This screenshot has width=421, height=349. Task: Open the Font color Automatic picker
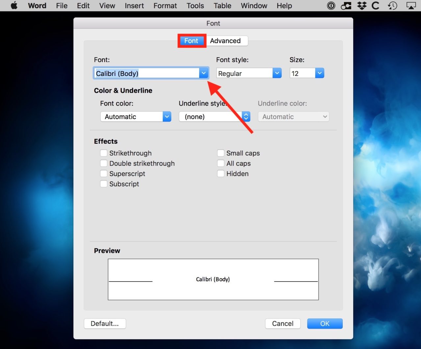point(167,116)
